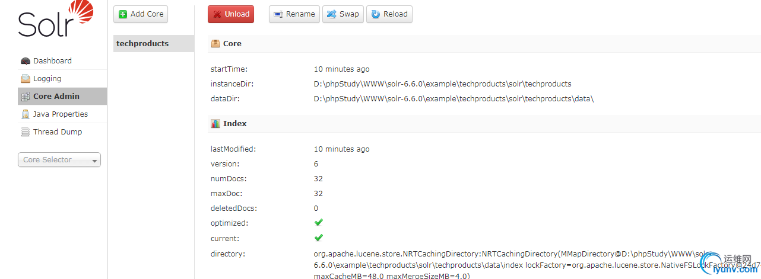Click the directory label

(228, 254)
